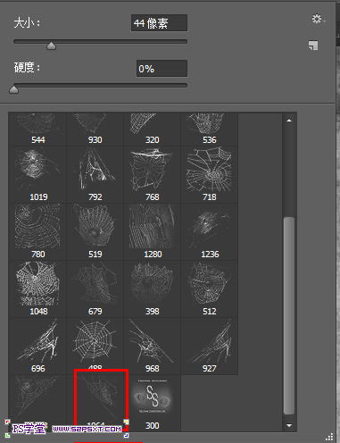The image size is (340, 443).
Task: Adjust the 硬度 hardness slider handle
Action: tap(13, 89)
